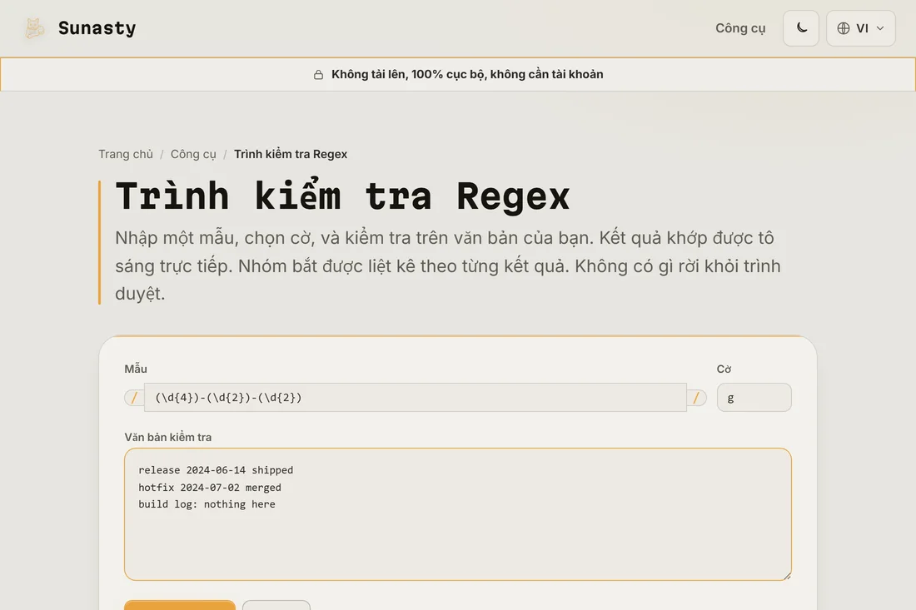916x610 pixels.
Task: Open the Công cụ navigation link
Action: point(740,28)
